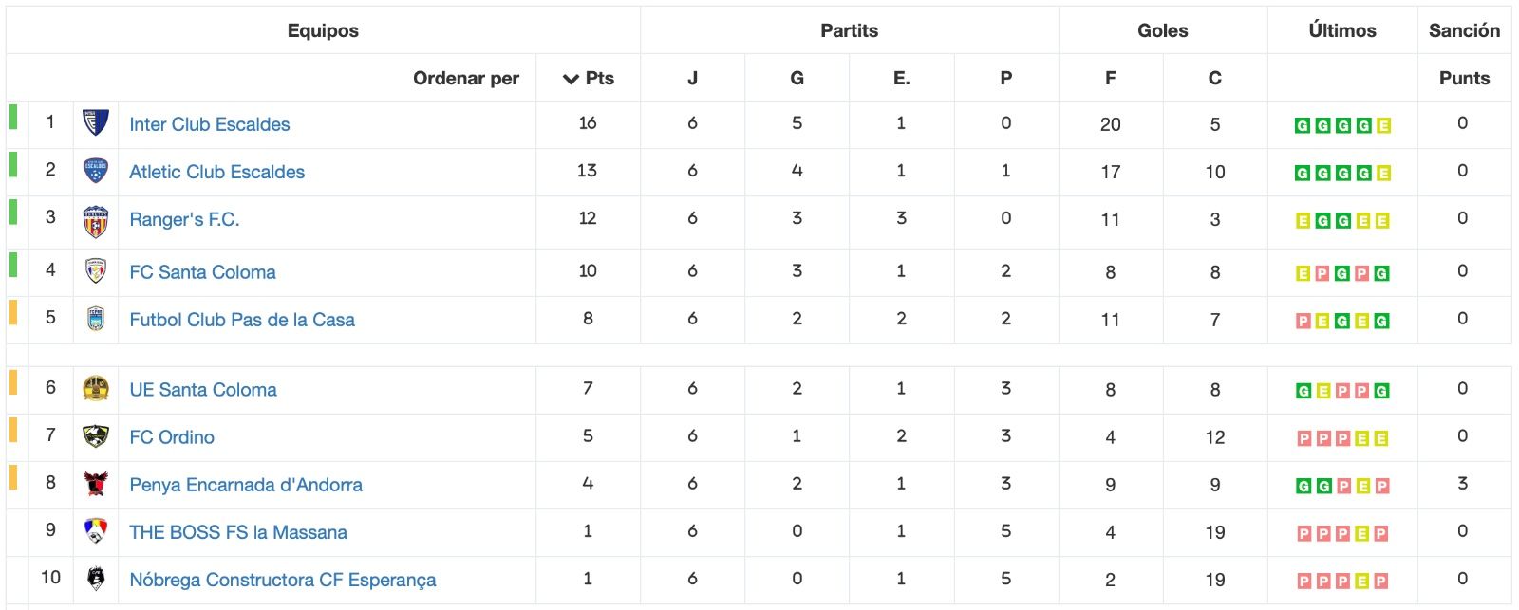Image resolution: width=1519 pixels, height=610 pixels.
Task: Click the UE Santa Coloma crest icon
Action: [x=96, y=389]
